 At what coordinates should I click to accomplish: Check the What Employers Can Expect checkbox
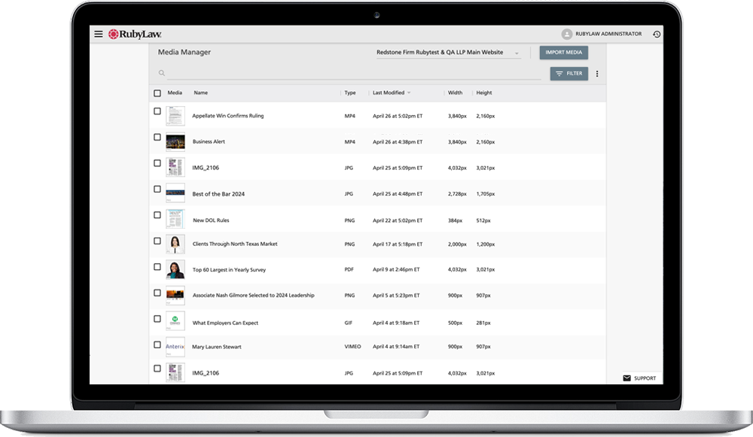[x=157, y=318]
